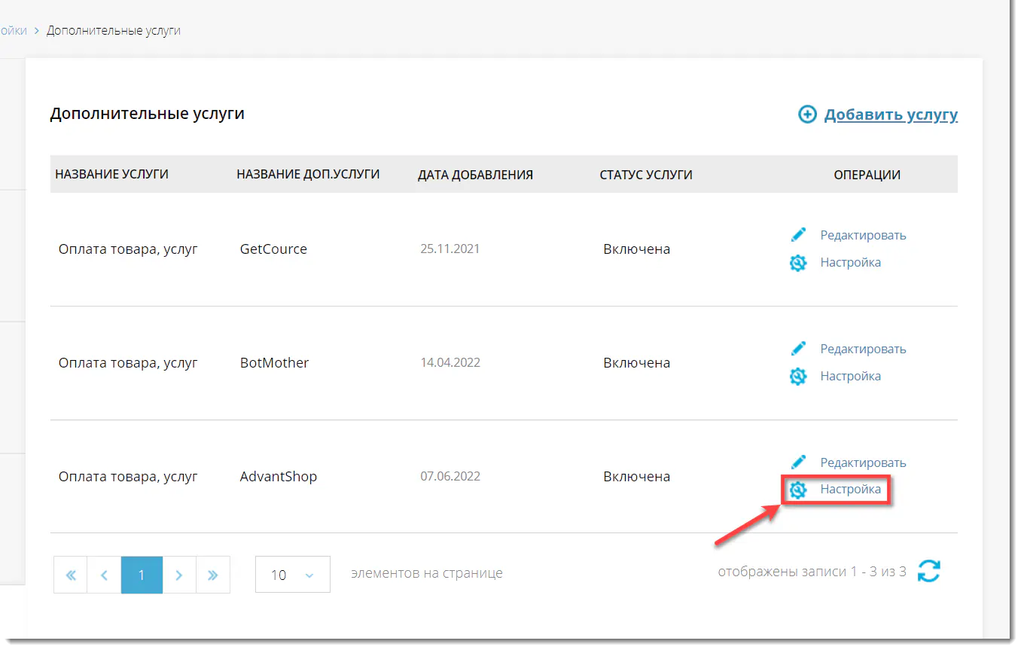Image resolution: width=1021 pixels, height=650 pixels.
Task: Click the plus icon beside Добавить услугу
Action: tap(807, 114)
